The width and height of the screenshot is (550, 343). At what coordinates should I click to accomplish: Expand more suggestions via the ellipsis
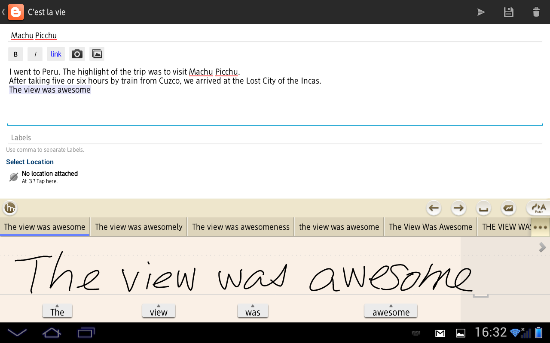click(x=541, y=226)
